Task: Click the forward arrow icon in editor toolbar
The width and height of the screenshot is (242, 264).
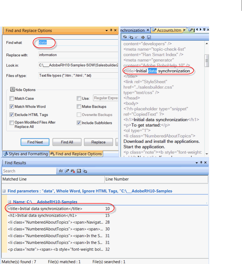Action: tap(143, 37)
